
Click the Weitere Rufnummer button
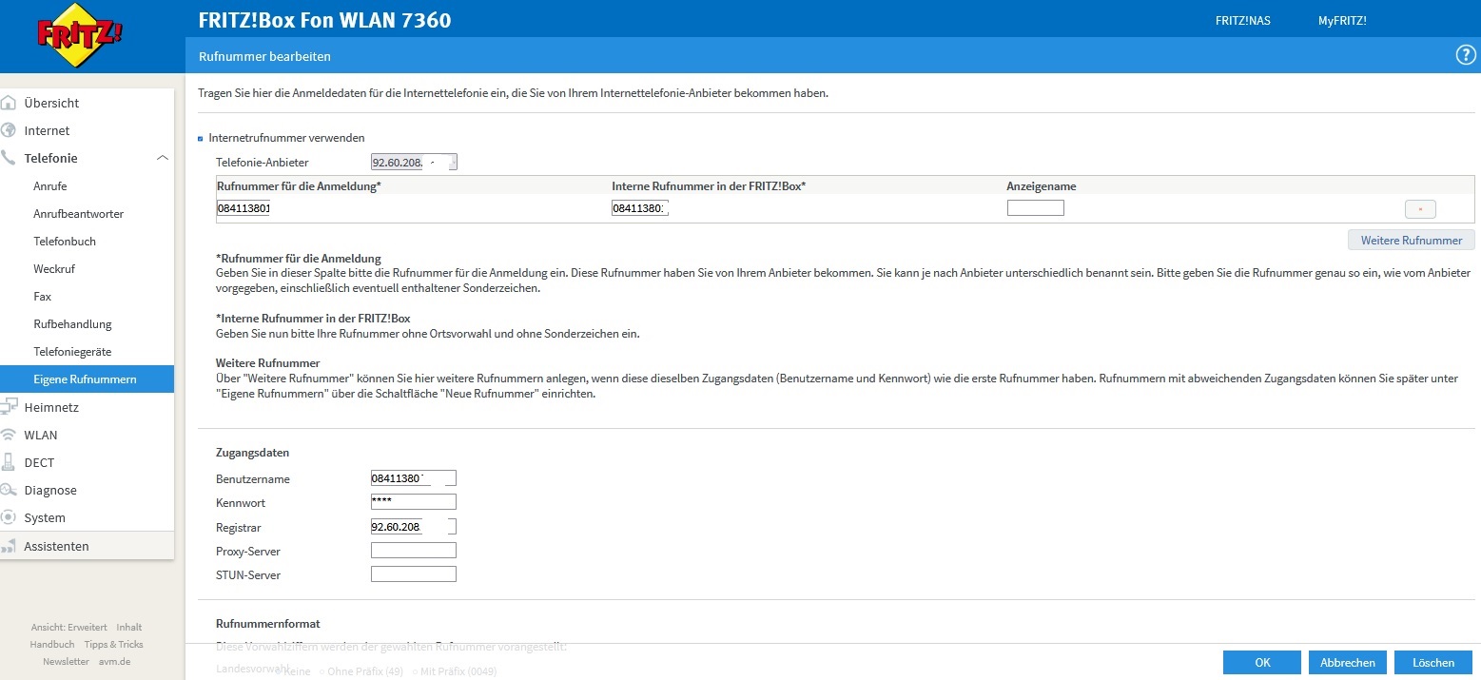coord(1412,240)
